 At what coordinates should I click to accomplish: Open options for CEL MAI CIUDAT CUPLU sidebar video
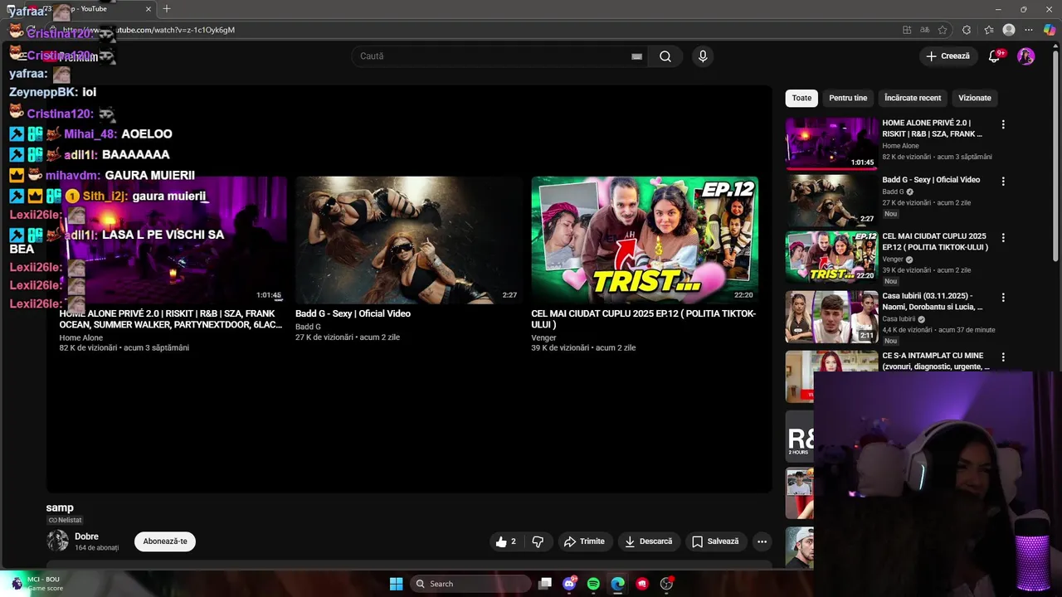(x=1003, y=237)
